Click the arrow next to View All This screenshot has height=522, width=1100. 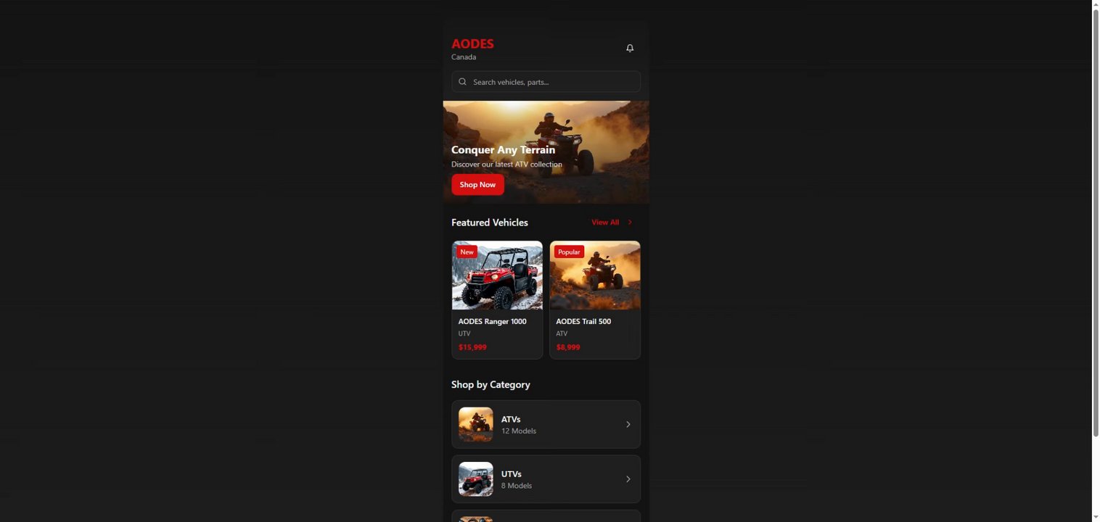coord(630,223)
